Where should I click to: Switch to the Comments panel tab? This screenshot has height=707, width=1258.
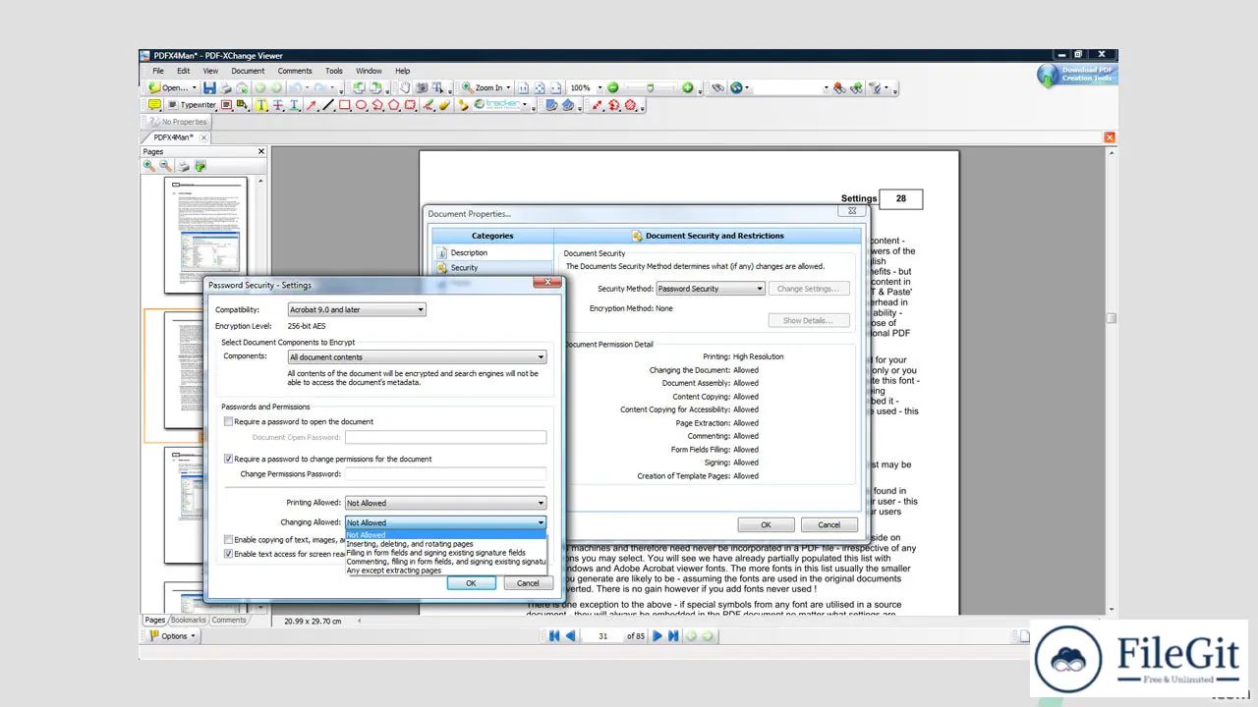coord(228,620)
